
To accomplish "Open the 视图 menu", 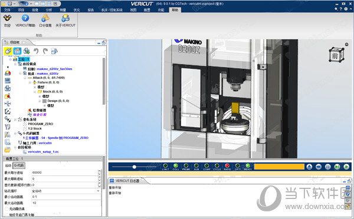I will click(133, 10).
